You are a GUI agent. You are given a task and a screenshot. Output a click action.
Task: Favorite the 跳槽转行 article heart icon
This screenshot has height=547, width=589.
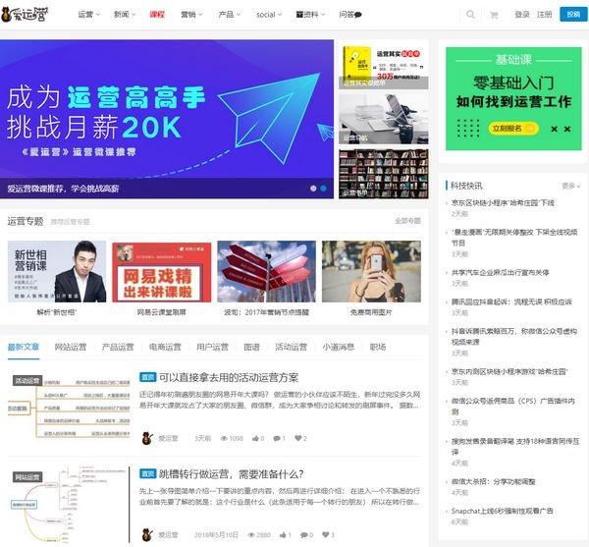[326, 534]
